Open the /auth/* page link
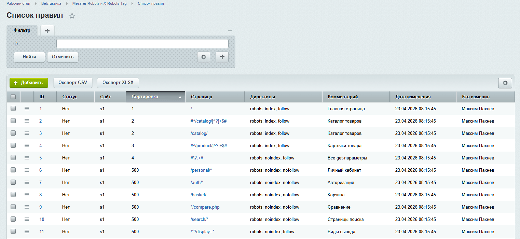 coord(197,182)
